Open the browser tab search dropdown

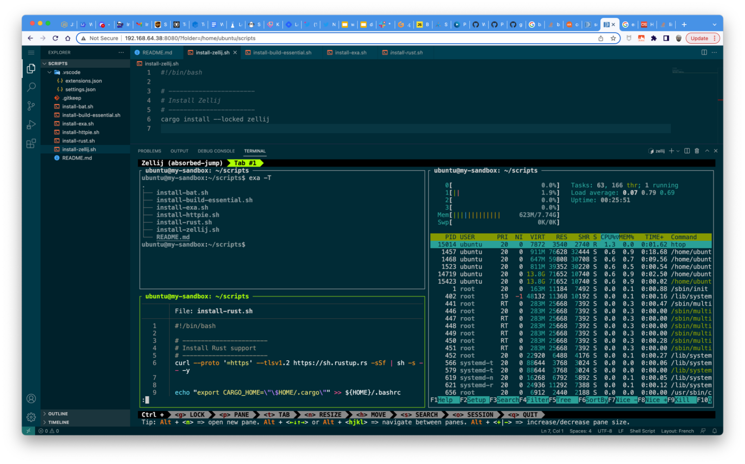point(714,25)
